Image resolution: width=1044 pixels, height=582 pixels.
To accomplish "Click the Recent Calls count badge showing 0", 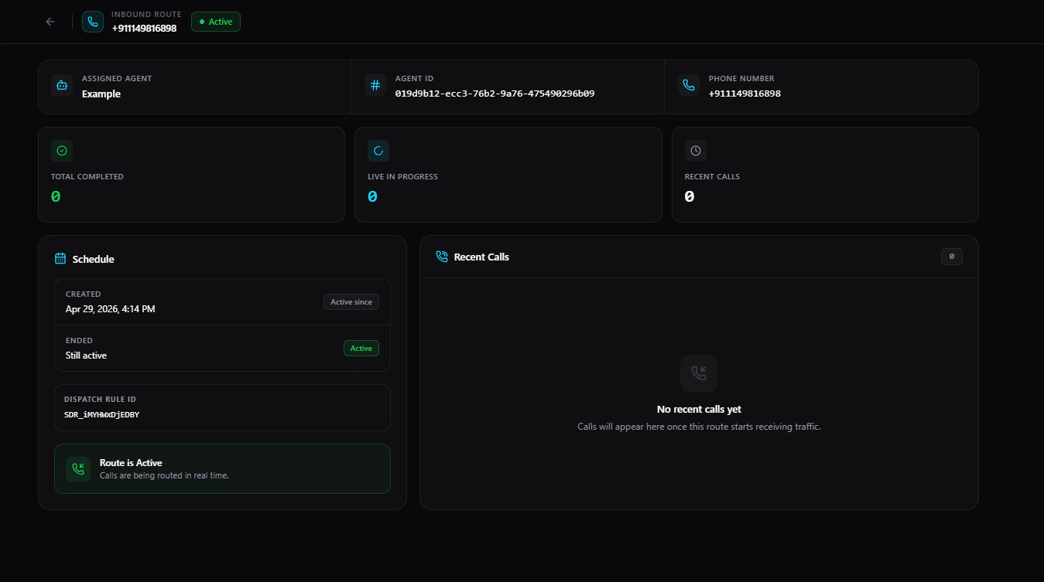I will click(952, 257).
